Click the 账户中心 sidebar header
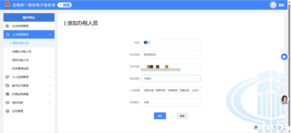The height and width of the screenshot is (133, 291). coord(29,17)
